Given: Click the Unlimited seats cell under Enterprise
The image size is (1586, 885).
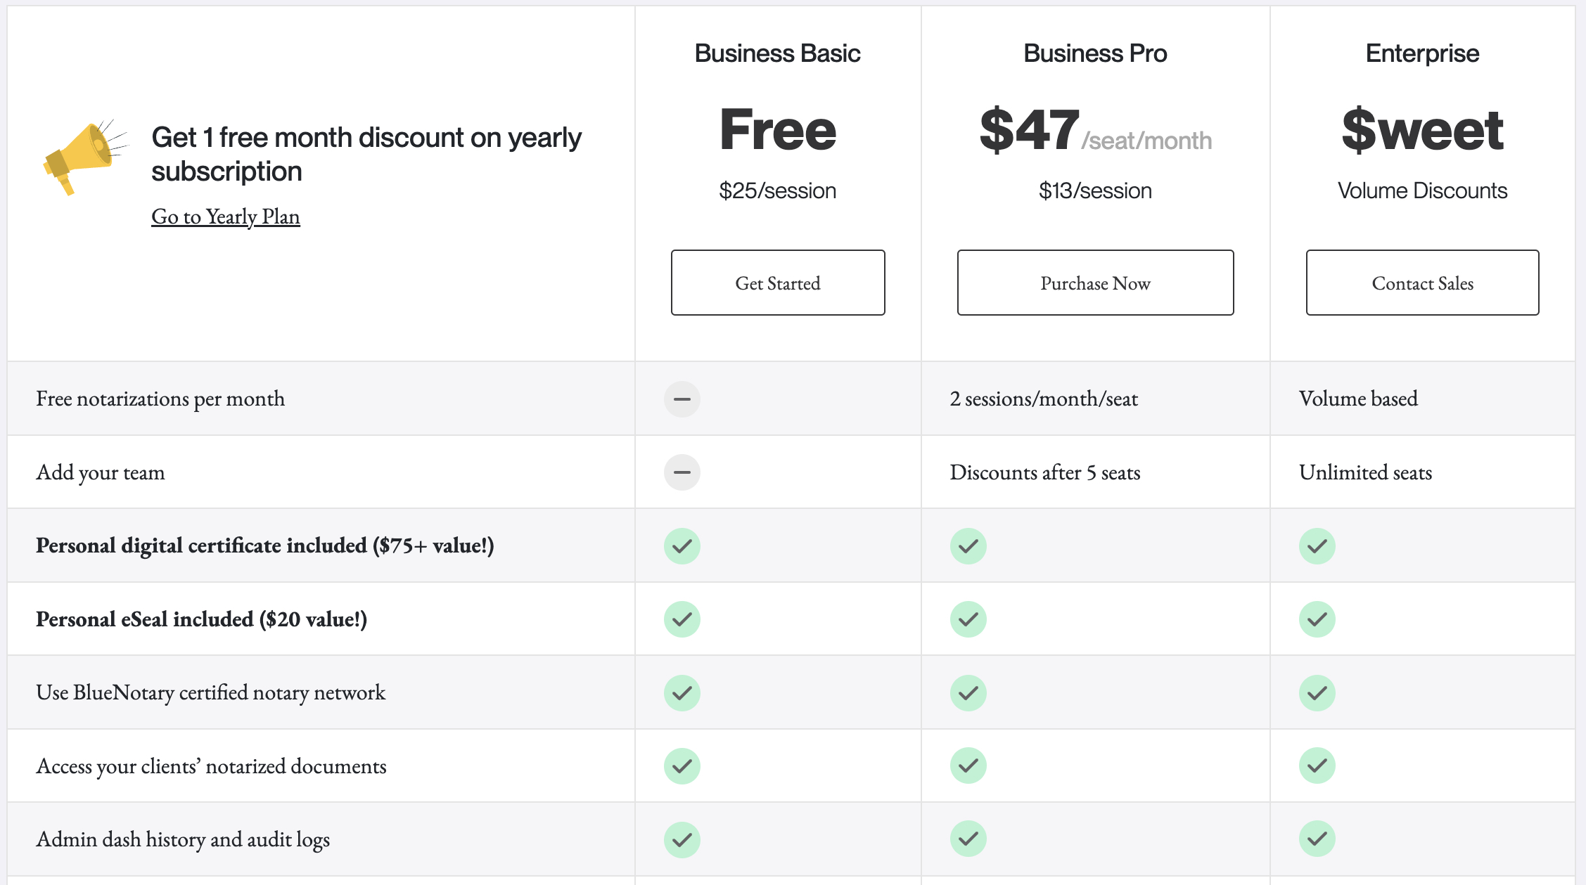Looking at the screenshot, I should point(1366,472).
